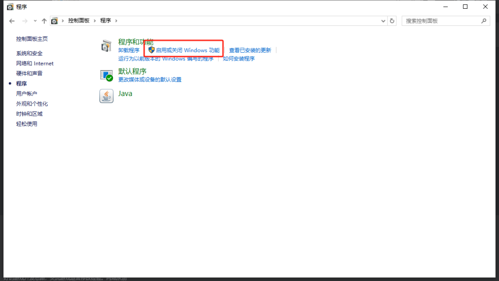Open the Java heading link
Screen dimensions: 499x281
pos(125,93)
